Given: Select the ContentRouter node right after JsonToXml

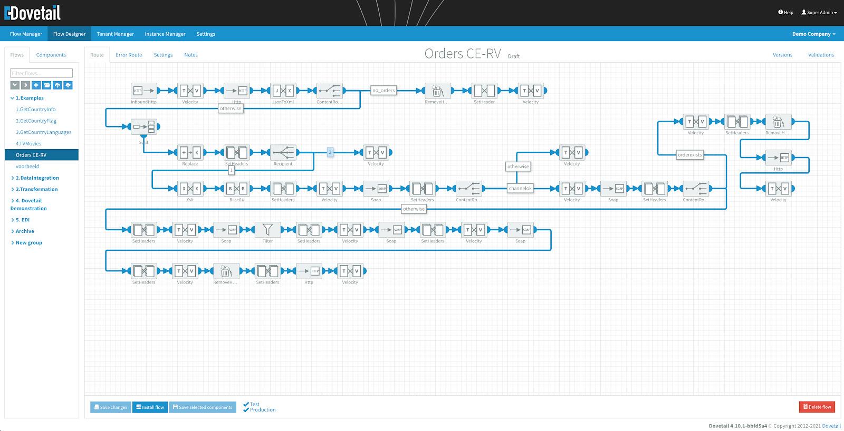Looking at the screenshot, I should coord(329,91).
